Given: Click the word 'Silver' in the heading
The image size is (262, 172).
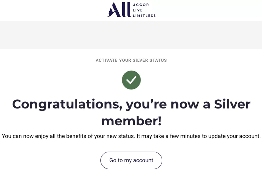Looking at the screenshot, I should pyautogui.click(x=232, y=104).
